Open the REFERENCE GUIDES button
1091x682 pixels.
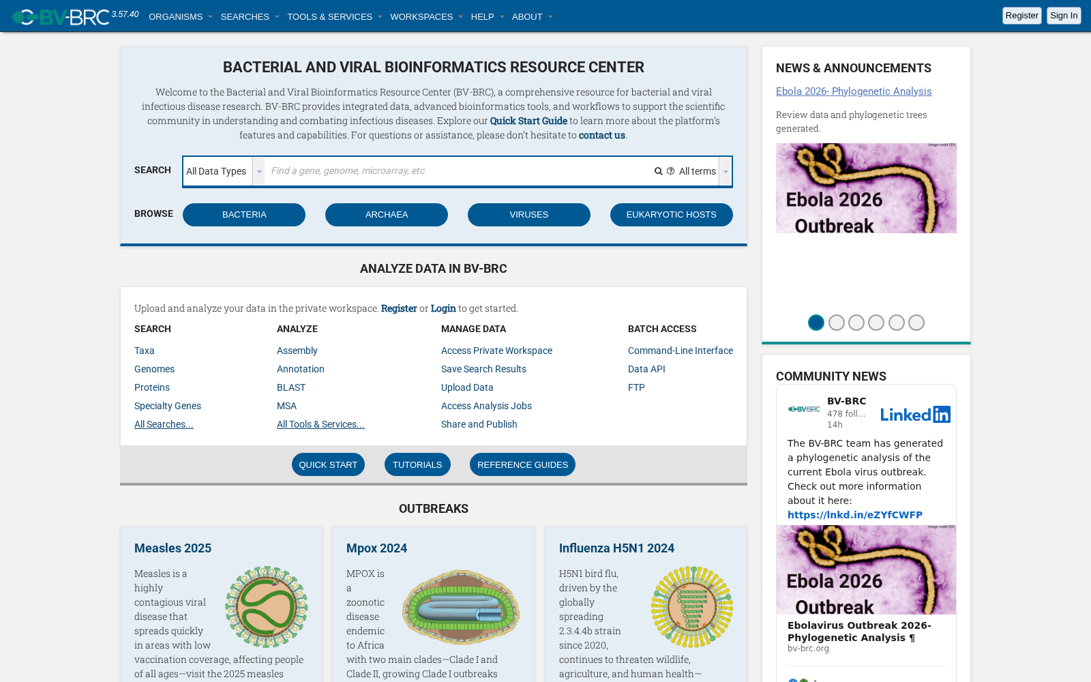522,464
